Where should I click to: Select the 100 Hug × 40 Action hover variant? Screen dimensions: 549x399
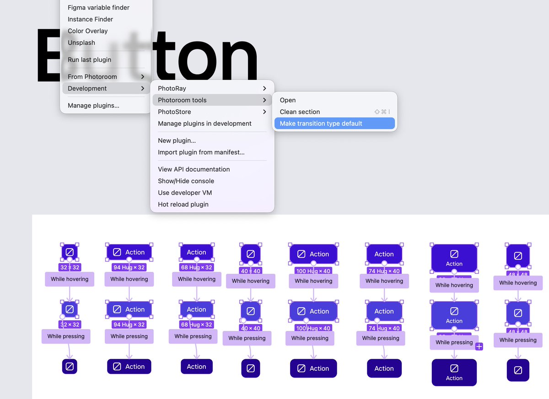pyautogui.click(x=313, y=311)
